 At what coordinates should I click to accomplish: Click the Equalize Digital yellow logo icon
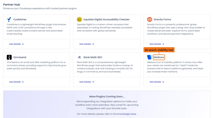(x=79, y=19)
